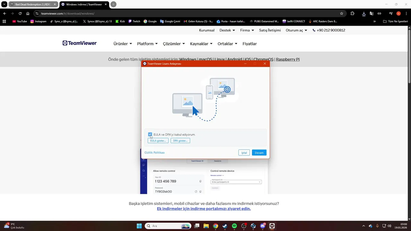Screen dimensions: 411x231
Task: Click the taskbar Ara search box
Action: (x=168, y=226)
